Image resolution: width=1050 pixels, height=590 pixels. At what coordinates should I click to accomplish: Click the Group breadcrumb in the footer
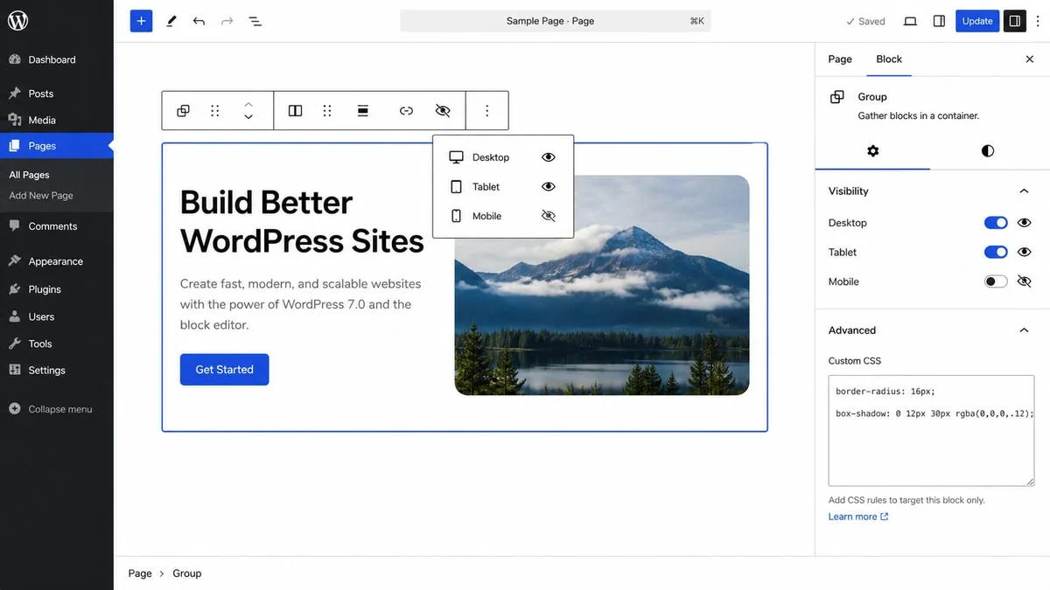click(187, 573)
